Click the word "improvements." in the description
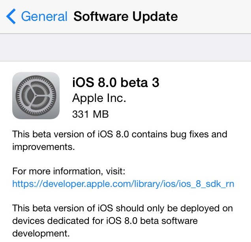Image resolution: width=251 pixels, height=242 pixels. [x=43, y=147]
